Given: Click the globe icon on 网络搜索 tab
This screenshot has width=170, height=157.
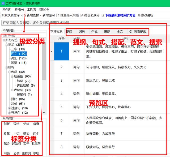Looking at the screenshot, I should pos(131,32).
